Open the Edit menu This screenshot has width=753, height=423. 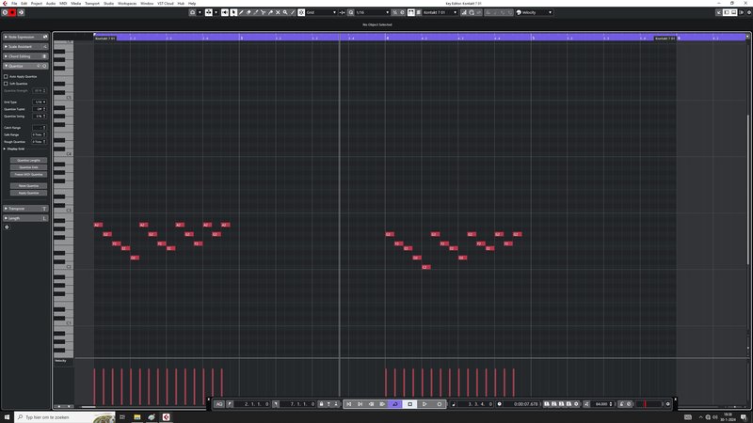click(x=24, y=4)
